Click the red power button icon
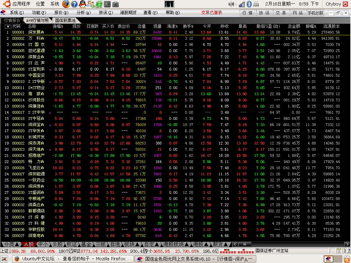Image resolution: width=351 pixels, height=263 pixels. [x=346, y=4]
